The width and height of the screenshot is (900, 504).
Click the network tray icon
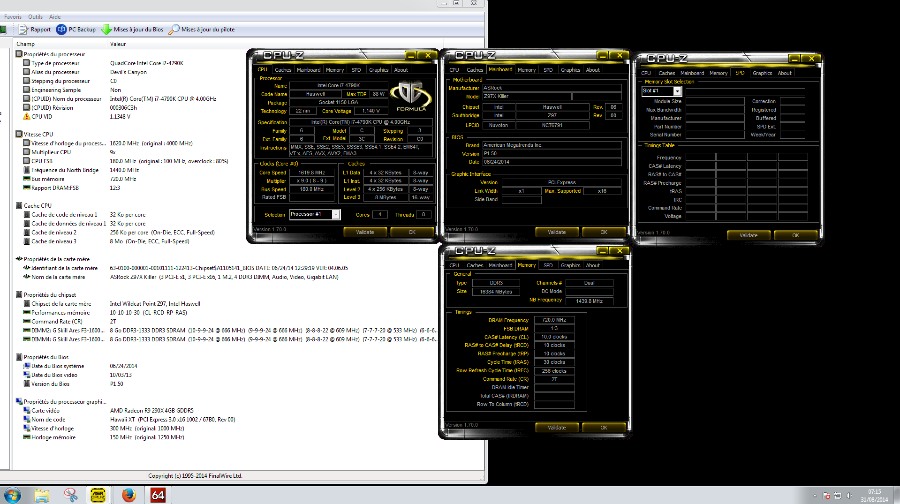point(838,496)
